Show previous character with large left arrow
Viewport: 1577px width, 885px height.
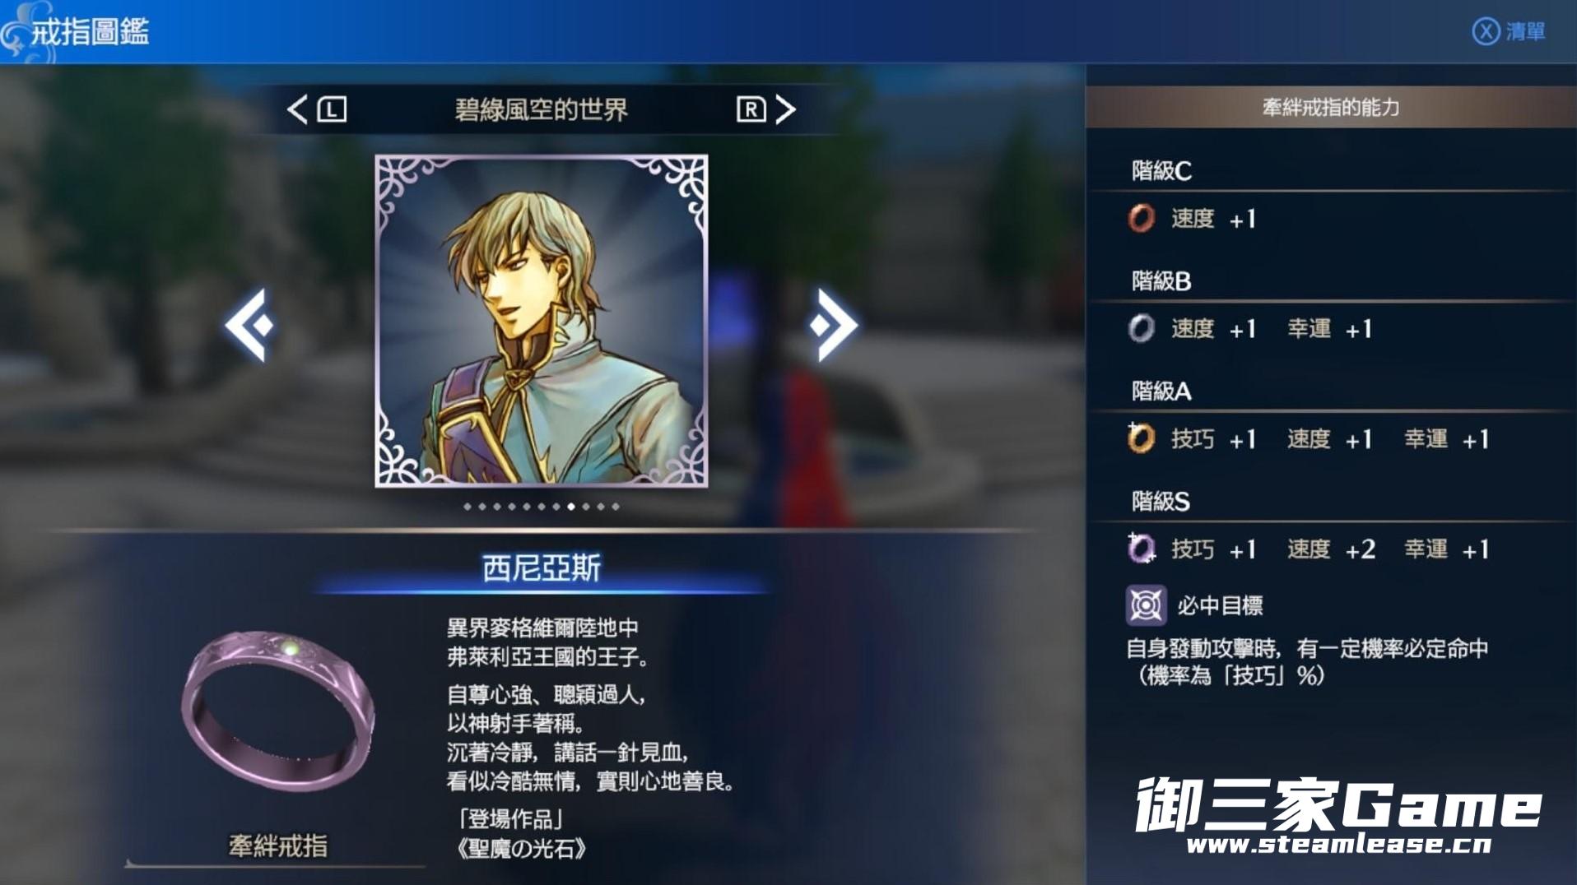(249, 325)
